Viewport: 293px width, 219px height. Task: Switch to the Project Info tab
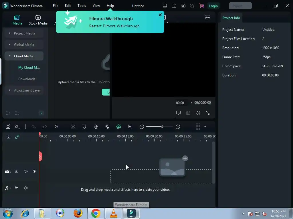231,18
